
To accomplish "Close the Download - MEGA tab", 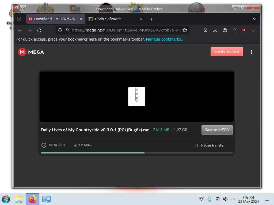I will [x=81, y=19].
